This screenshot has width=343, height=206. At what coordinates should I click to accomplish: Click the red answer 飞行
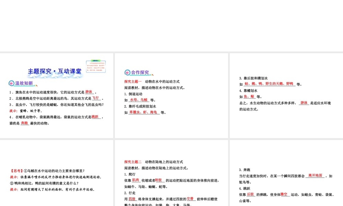tap(96, 98)
